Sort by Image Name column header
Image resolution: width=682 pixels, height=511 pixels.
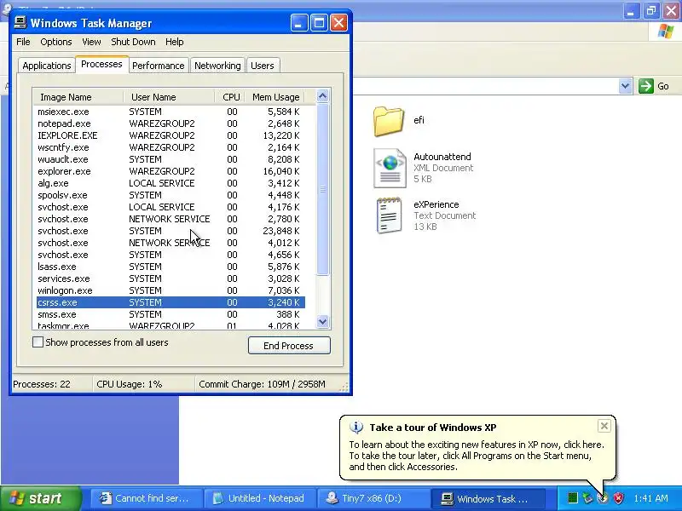click(78, 97)
